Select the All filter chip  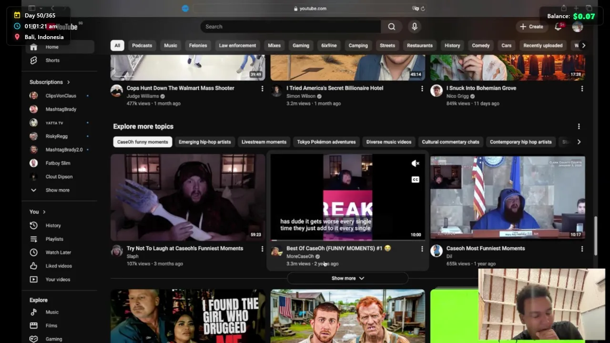coord(117,45)
